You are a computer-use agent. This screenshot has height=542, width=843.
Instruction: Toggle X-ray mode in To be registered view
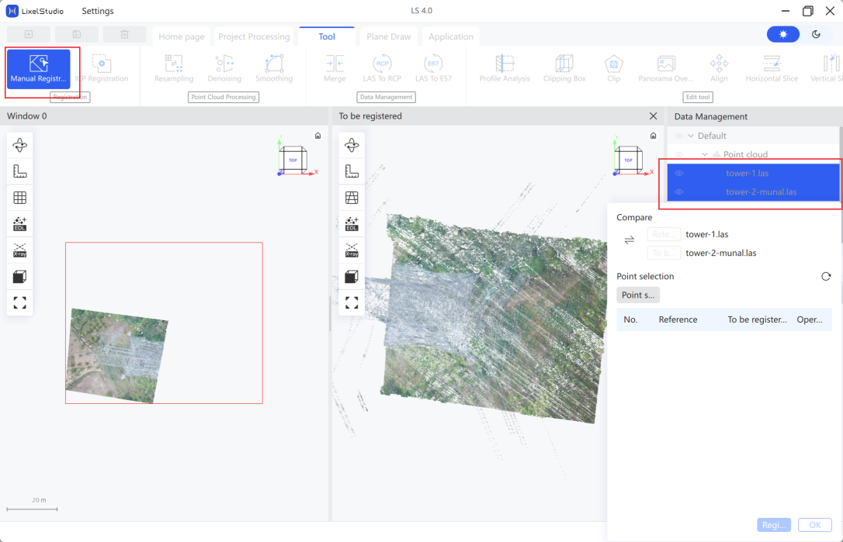(x=352, y=250)
